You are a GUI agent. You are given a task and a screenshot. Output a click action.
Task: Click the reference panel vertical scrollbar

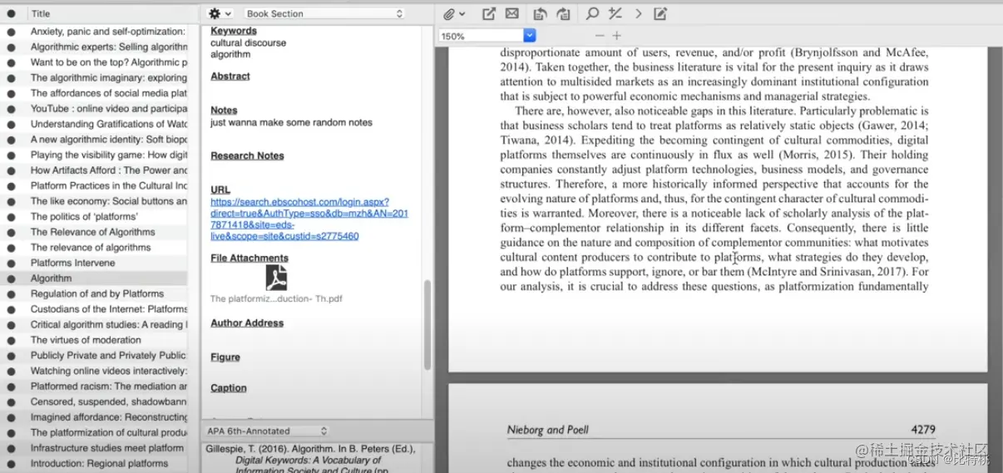click(x=427, y=324)
